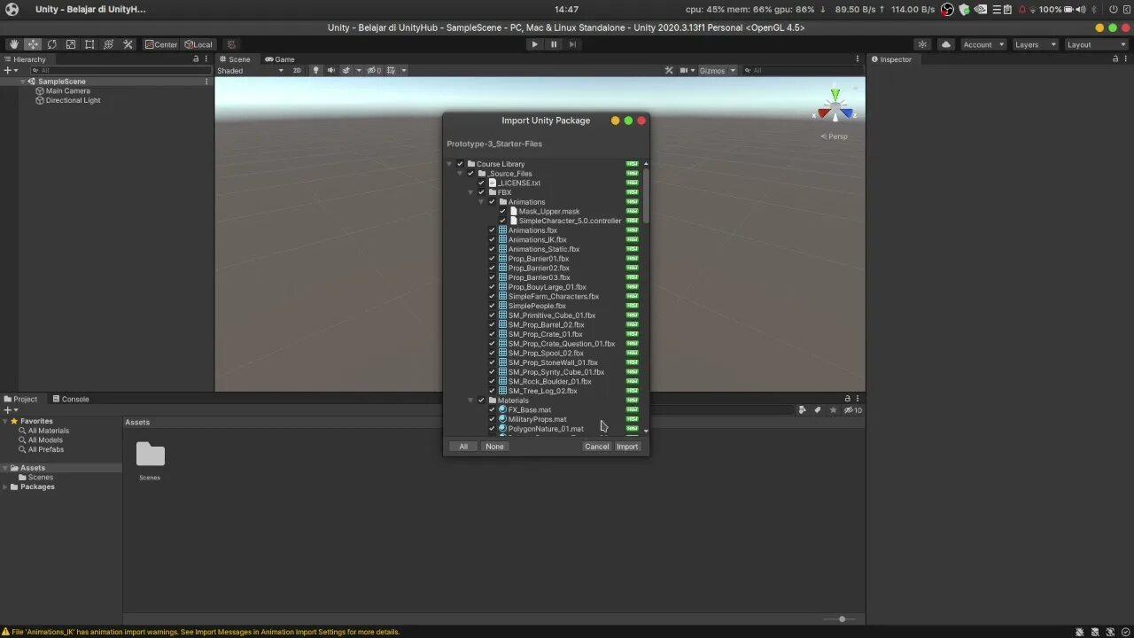Switch to the Console tab

coord(70,399)
